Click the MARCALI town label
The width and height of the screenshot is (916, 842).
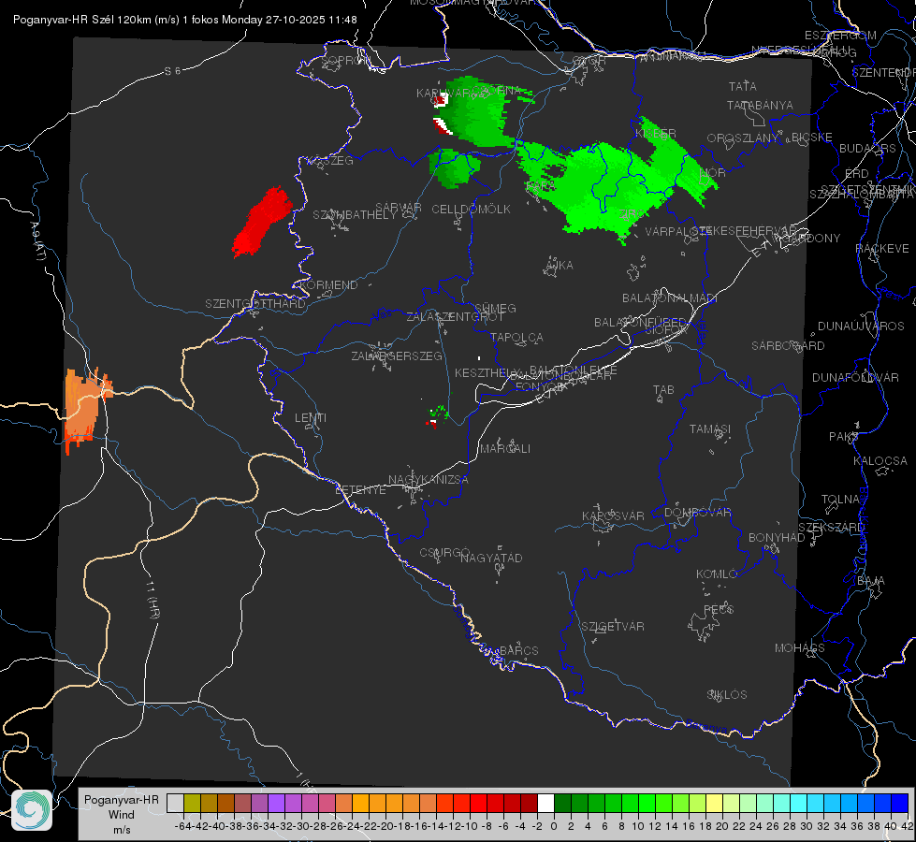coord(505,449)
